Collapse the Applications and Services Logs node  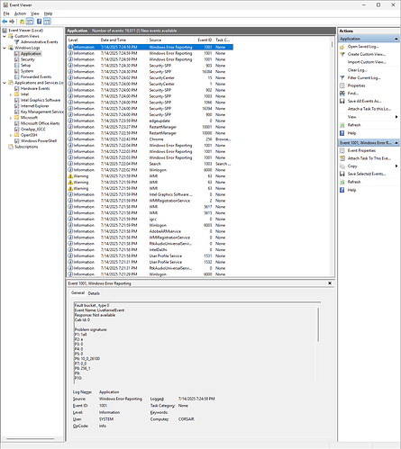click(5, 83)
